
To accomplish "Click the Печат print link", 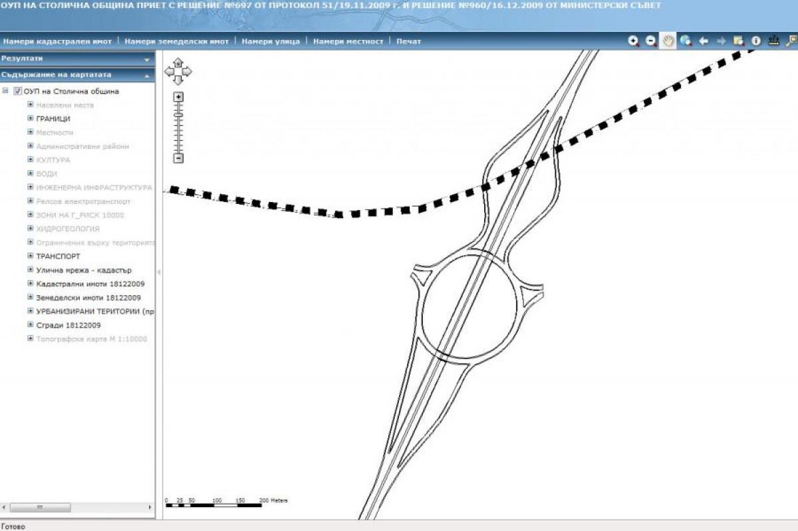I will (x=408, y=41).
